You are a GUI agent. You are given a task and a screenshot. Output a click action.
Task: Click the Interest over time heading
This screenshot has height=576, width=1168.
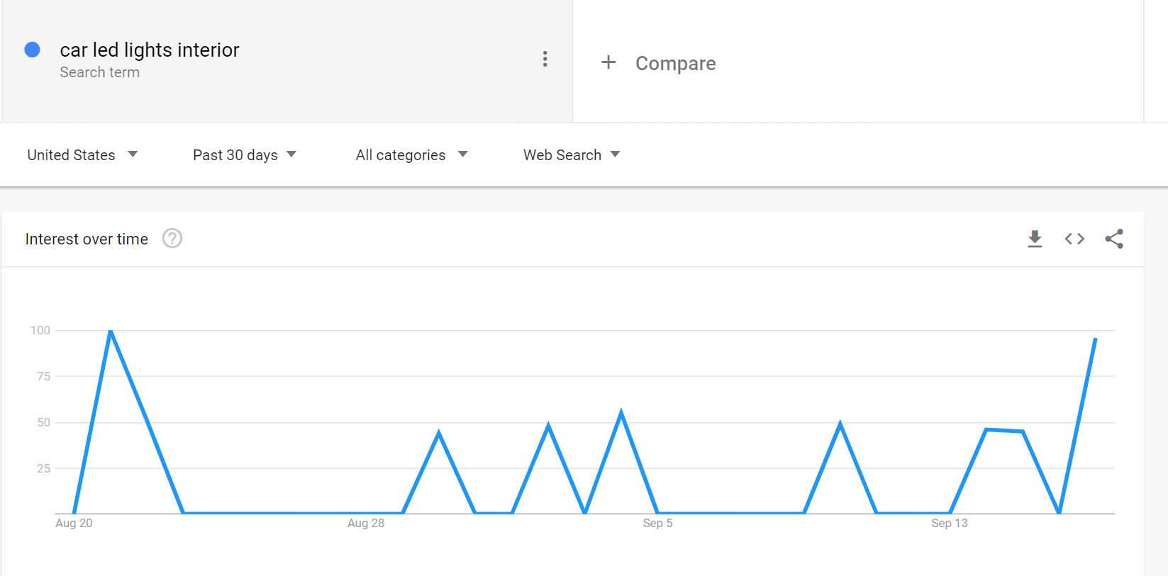[x=87, y=239]
